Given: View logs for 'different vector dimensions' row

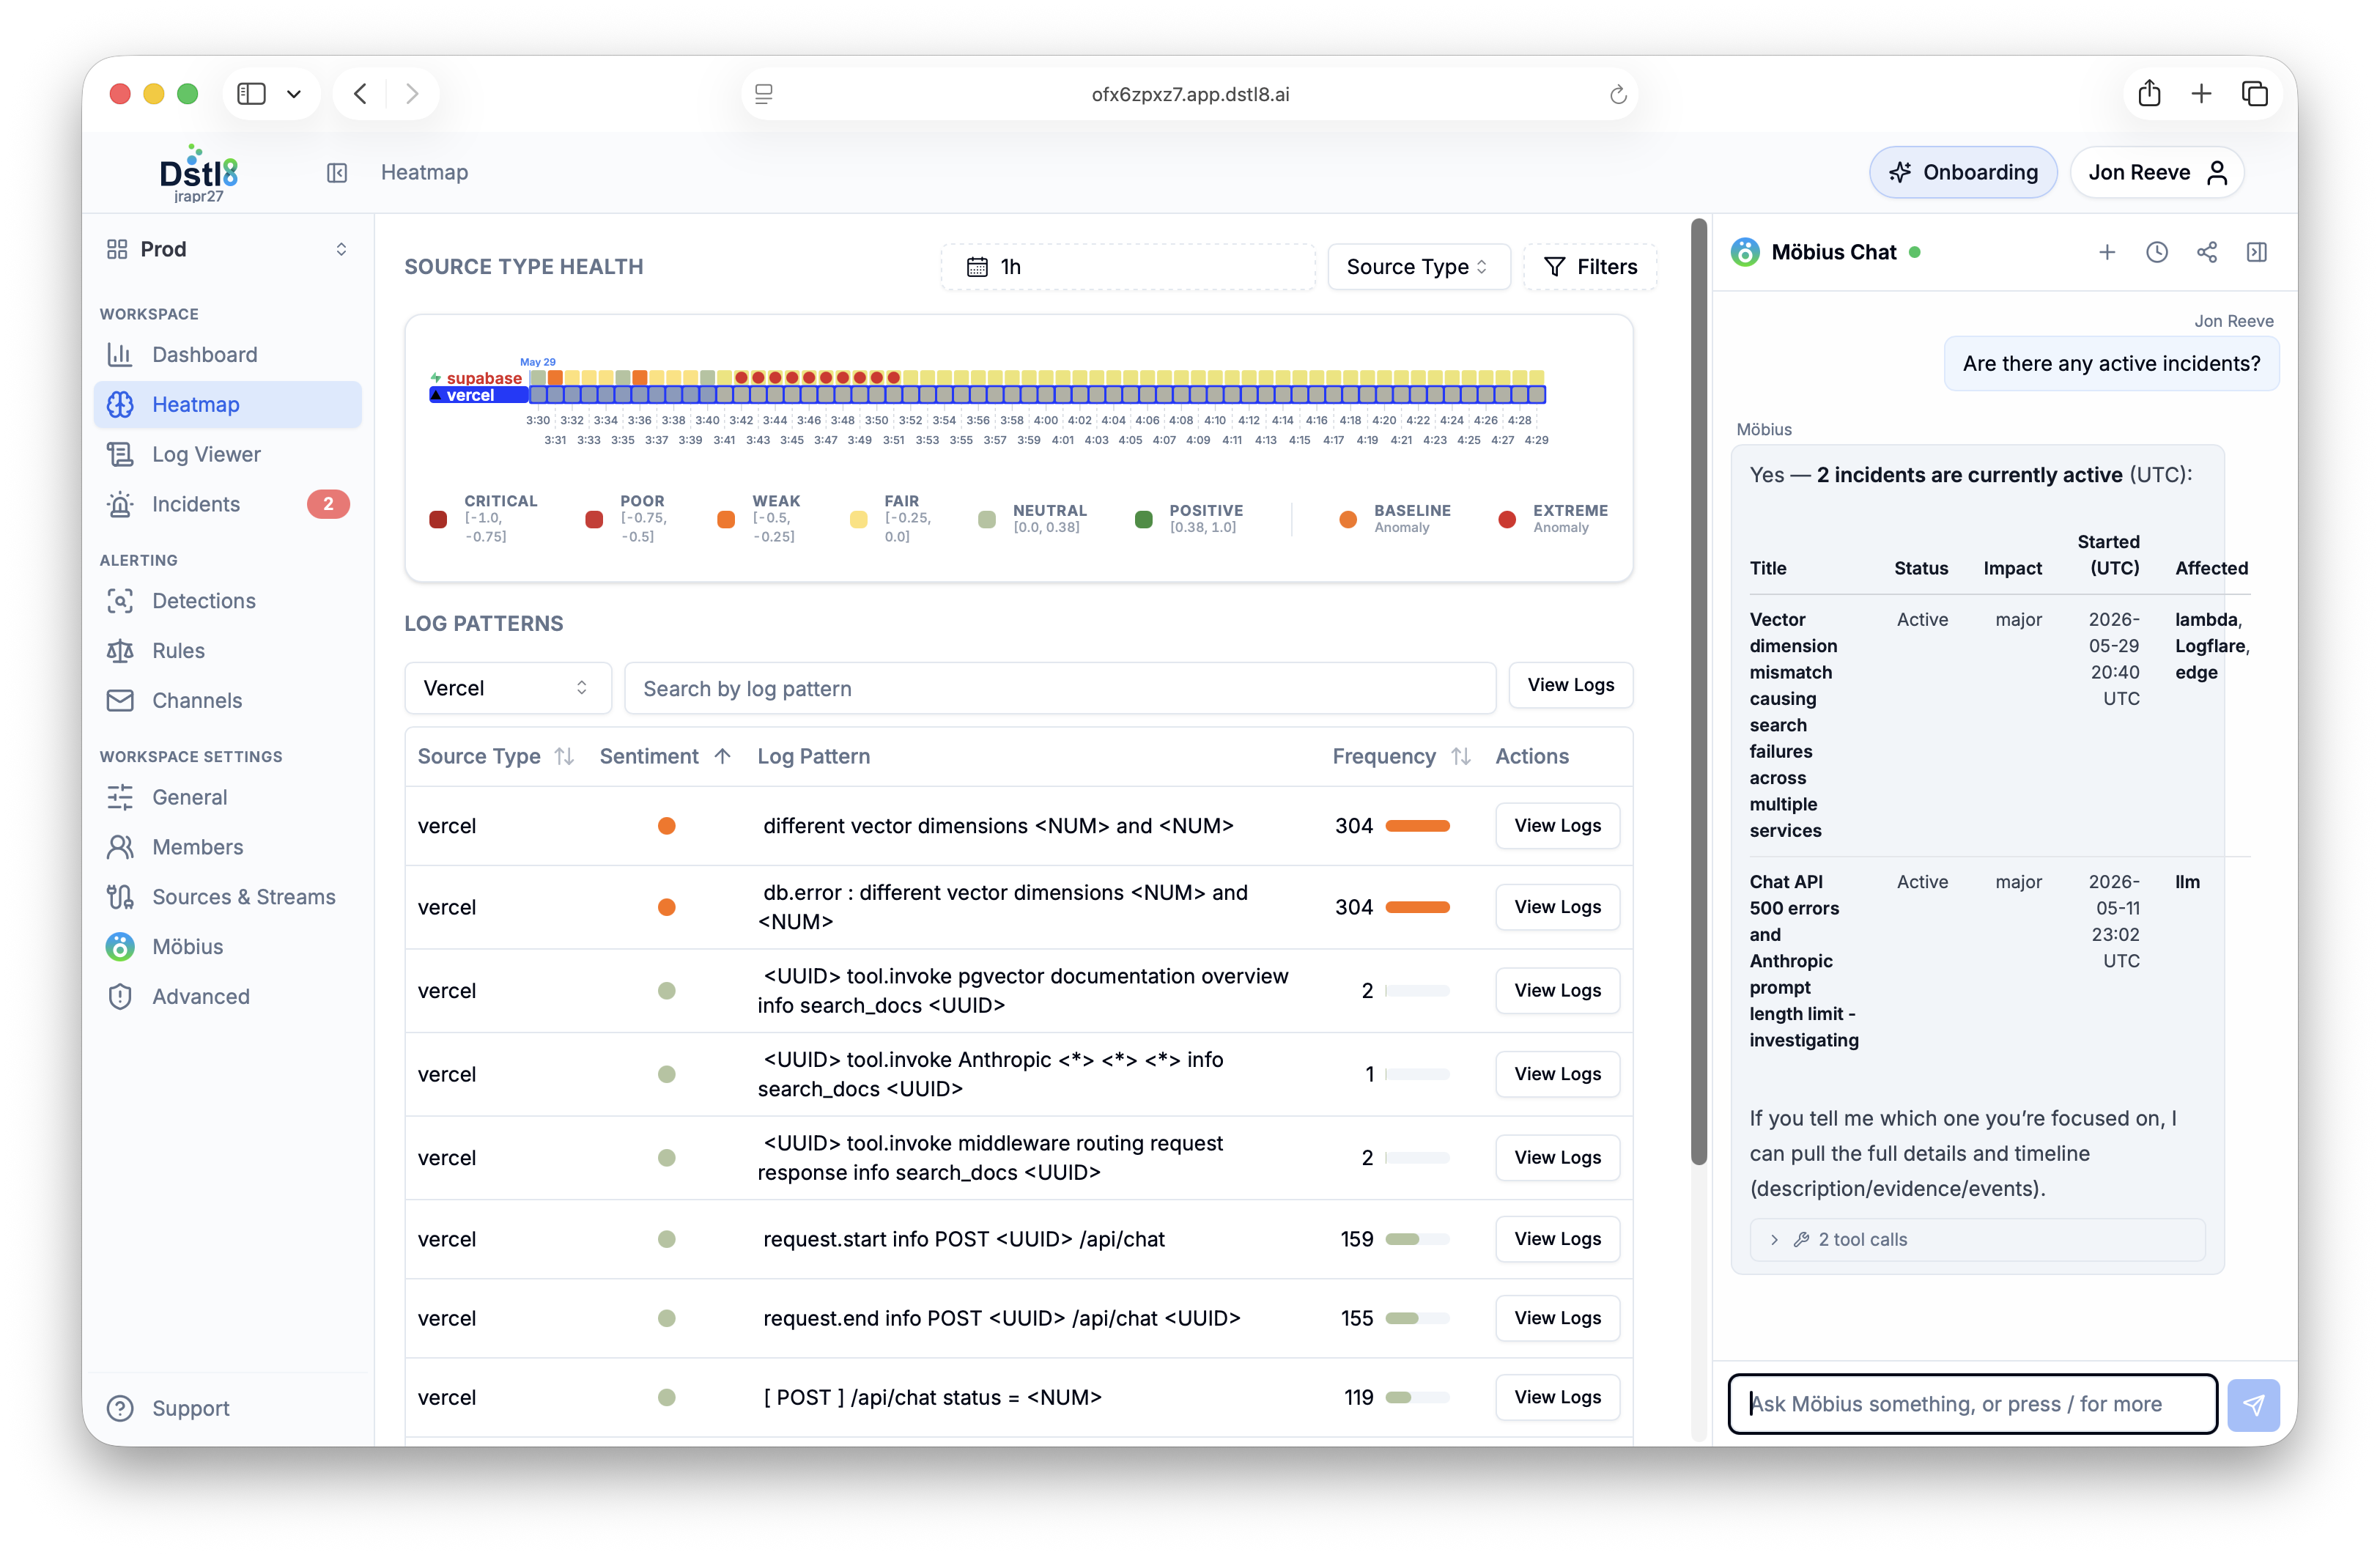Looking at the screenshot, I should tap(1558, 826).
